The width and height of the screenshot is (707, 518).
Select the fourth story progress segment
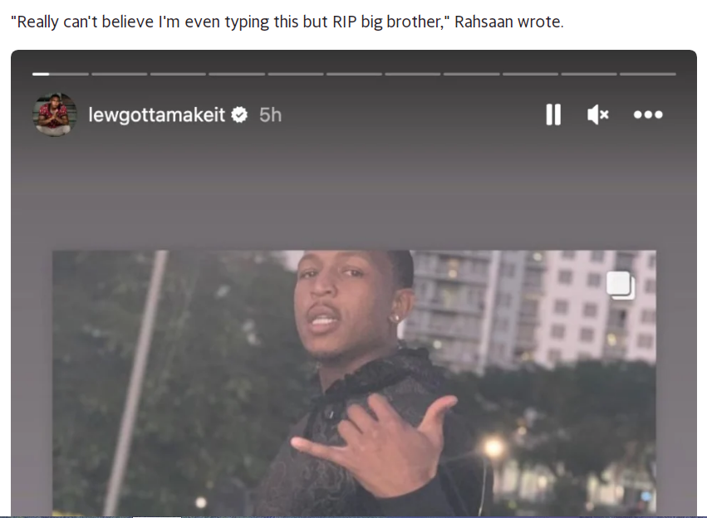pos(237,74)
